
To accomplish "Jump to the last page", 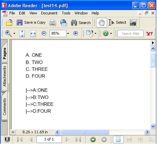I will pos(78,140).
